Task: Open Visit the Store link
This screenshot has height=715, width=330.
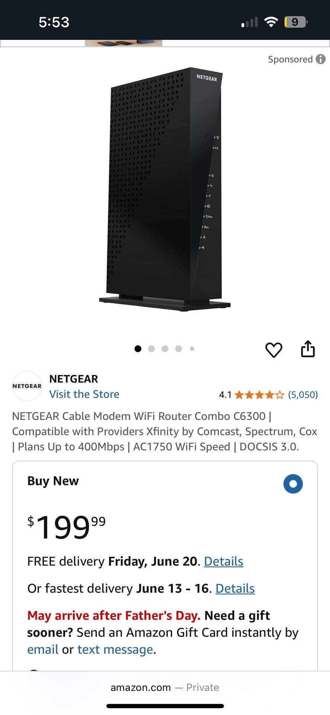Action: pyautogui.click(x=84, y=394)
